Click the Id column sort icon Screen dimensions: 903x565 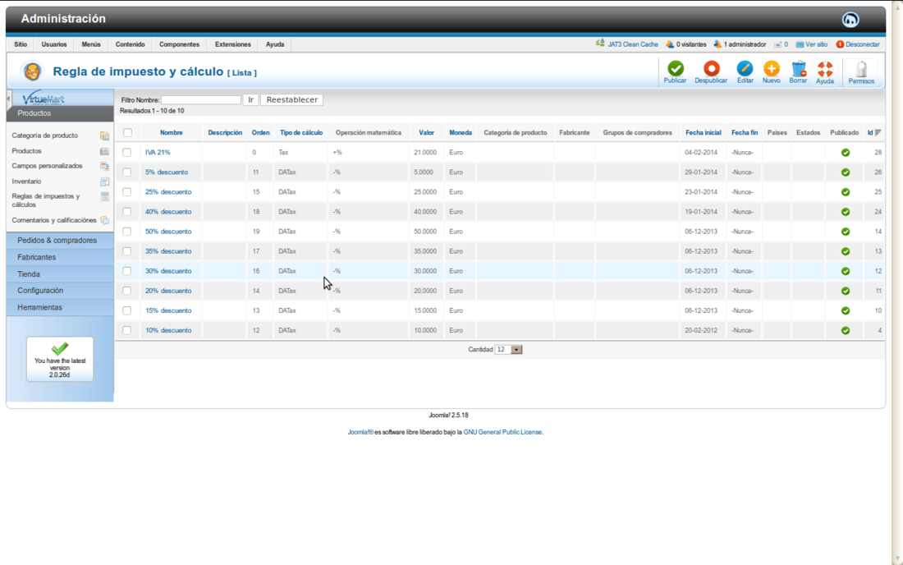[x=878, y=132]
